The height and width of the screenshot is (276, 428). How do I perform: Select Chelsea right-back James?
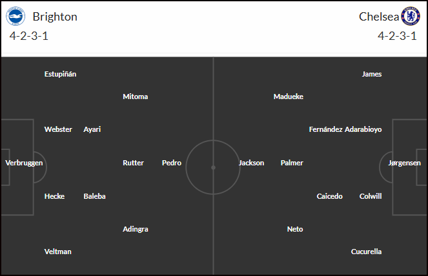[372, 74]
